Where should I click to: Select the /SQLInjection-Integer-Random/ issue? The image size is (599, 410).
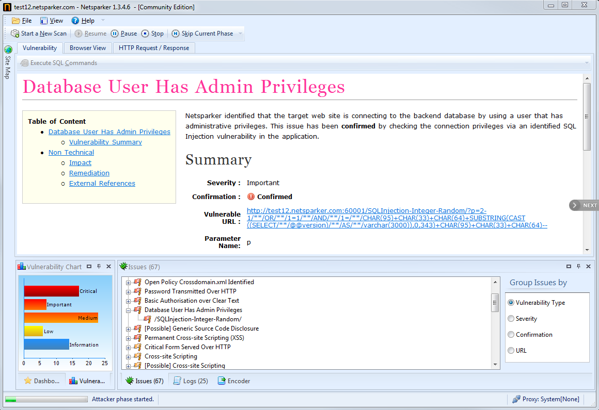[198, 319]
